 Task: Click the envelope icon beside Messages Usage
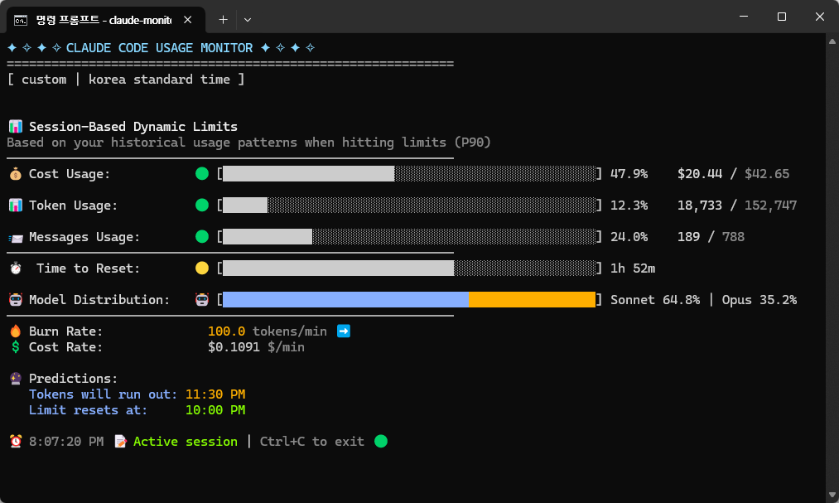click(x=15, y=237)
